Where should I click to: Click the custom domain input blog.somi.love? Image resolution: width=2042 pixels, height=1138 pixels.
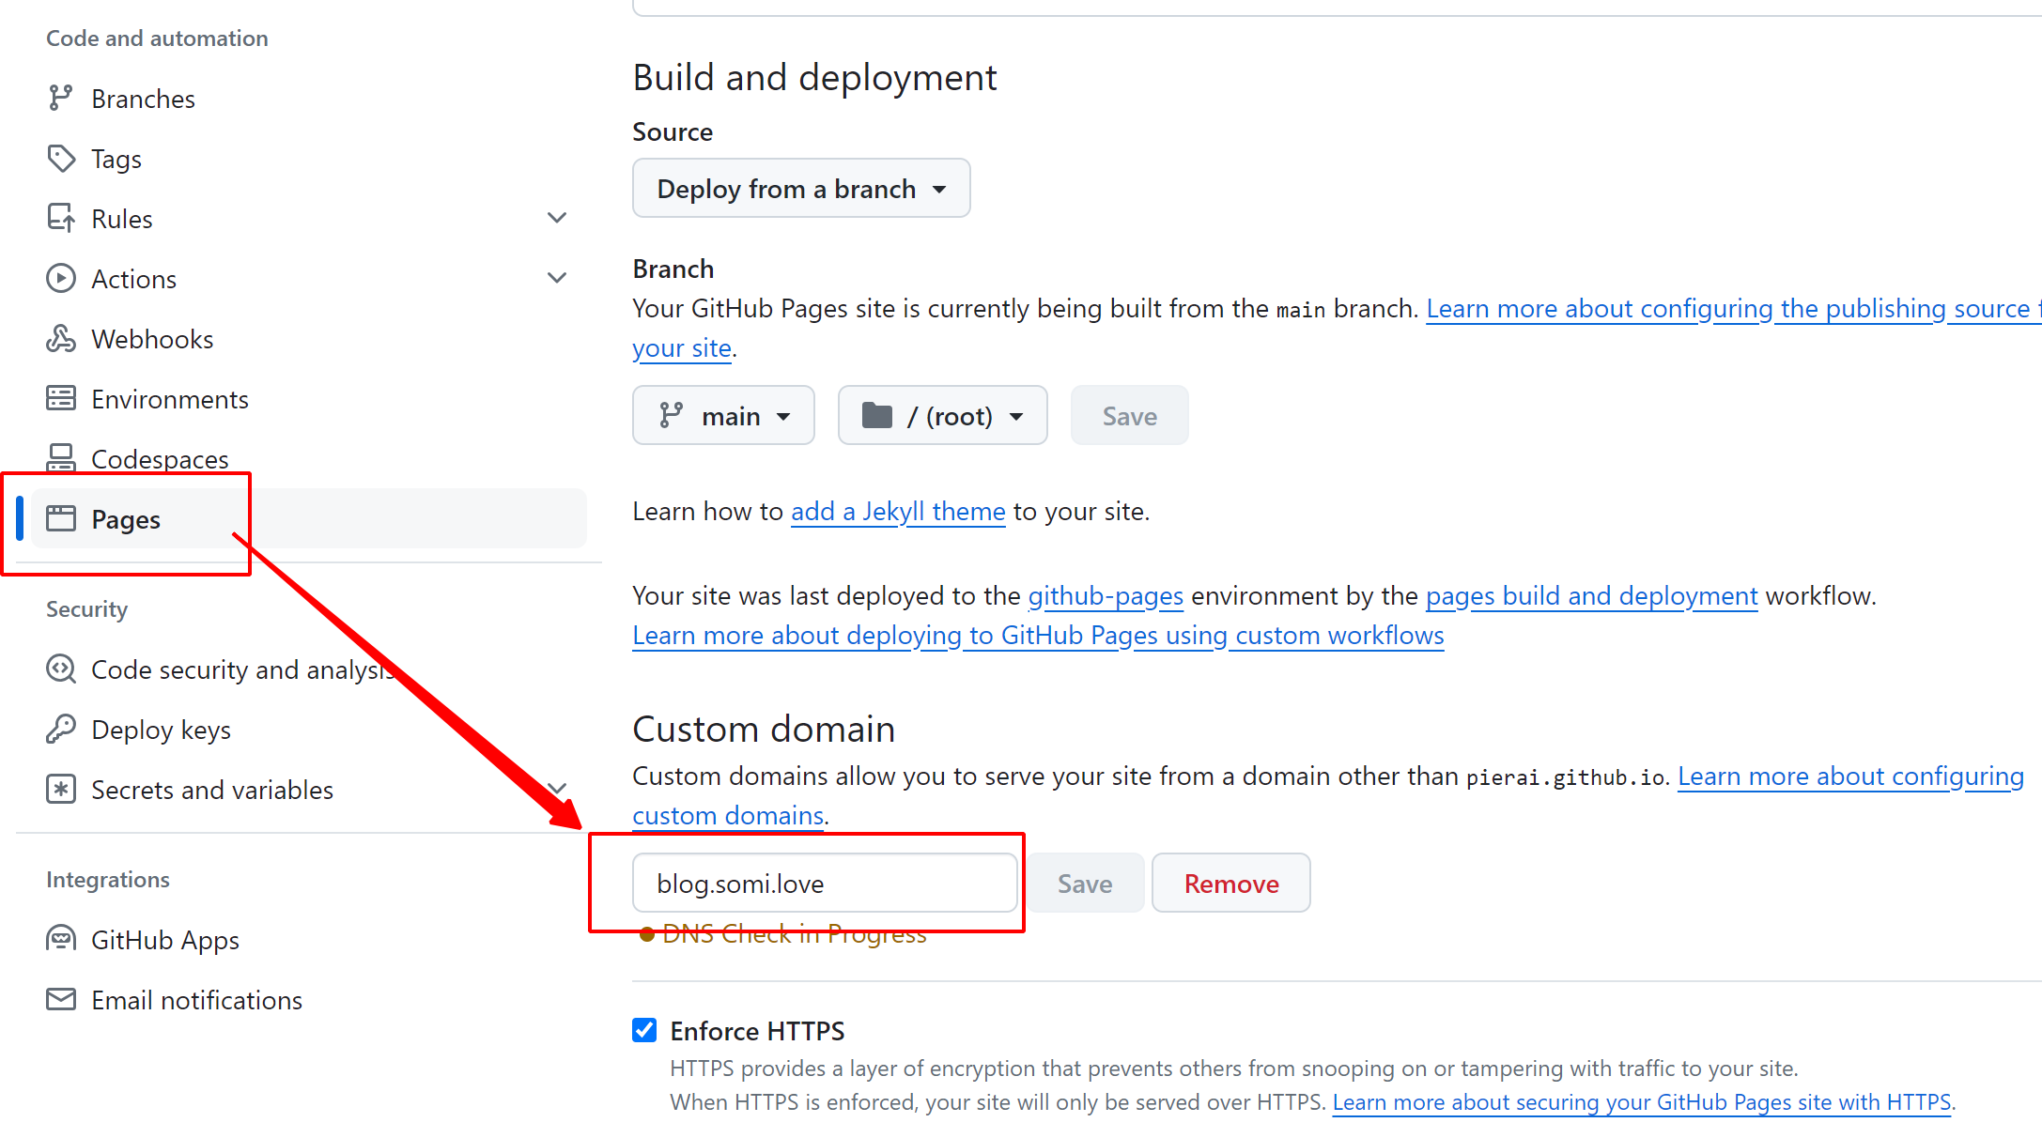[x=825, y=883]
